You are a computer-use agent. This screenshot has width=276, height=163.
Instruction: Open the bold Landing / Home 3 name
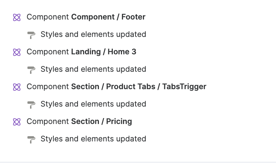(104, 52)
